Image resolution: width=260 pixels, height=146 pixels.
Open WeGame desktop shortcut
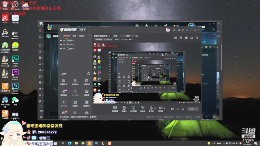coord(5,33)
